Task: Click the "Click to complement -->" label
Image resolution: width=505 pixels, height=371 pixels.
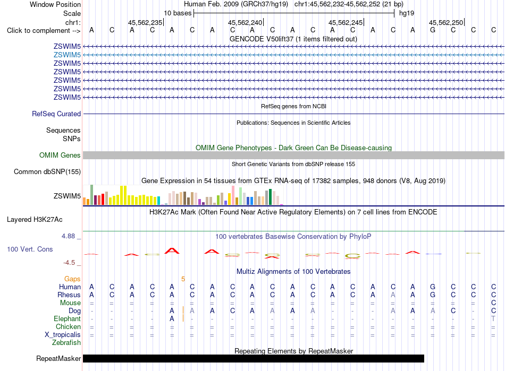Action: click(x=44, y=31)
